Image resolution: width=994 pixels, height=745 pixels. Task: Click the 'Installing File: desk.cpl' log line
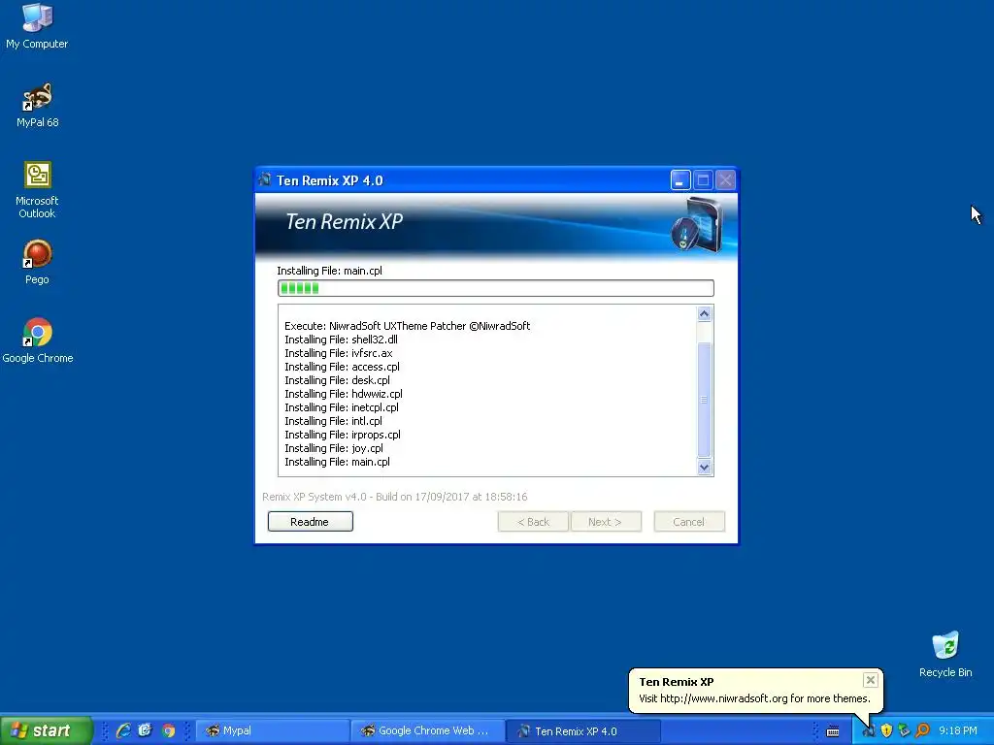pyautogui.click(x=337, y=380)
